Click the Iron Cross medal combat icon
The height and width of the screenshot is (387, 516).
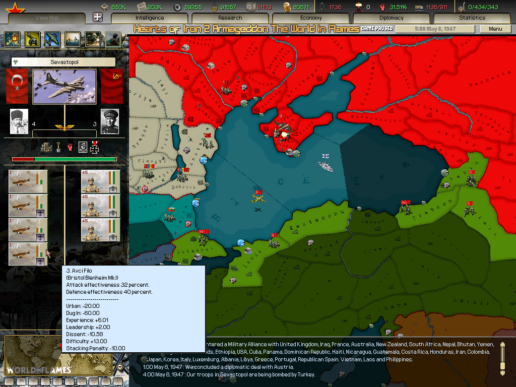coord(94,147)
